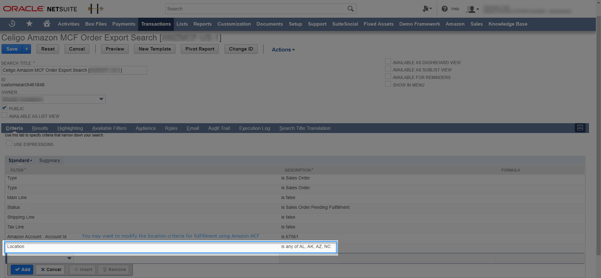Open the SuiteSocial menu
Screen dimensions: 601x278
345,24
